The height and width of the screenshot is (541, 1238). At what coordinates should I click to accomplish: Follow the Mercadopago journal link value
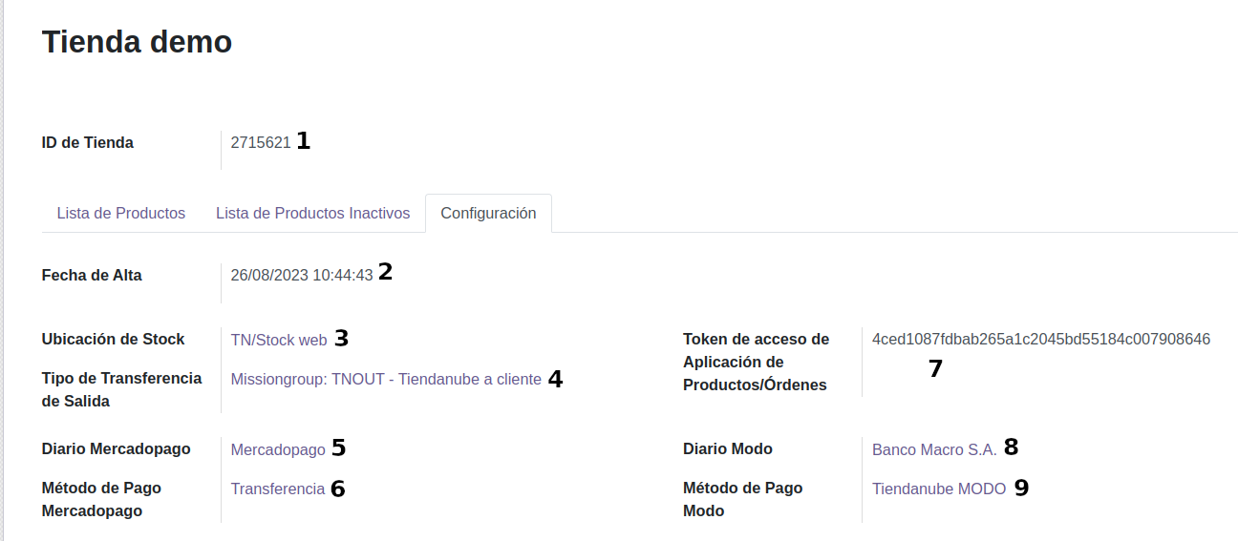278,449
